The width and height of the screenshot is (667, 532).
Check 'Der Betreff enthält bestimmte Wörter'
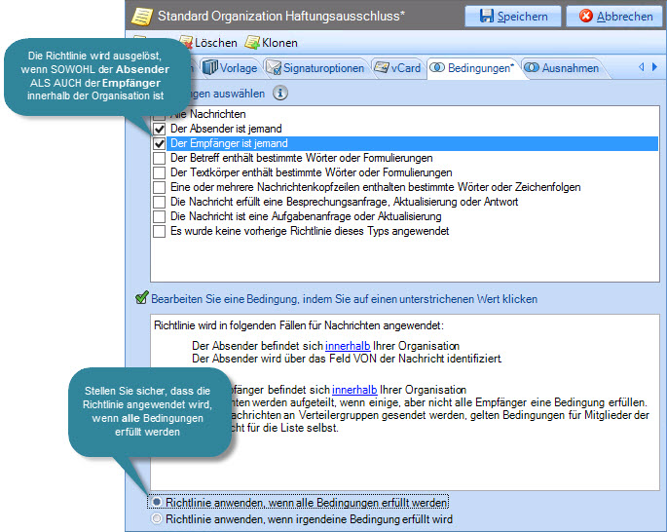tap(159, 158)
